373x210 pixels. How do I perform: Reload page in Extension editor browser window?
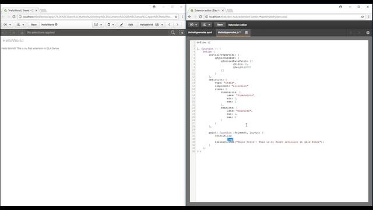coord(200,17)
